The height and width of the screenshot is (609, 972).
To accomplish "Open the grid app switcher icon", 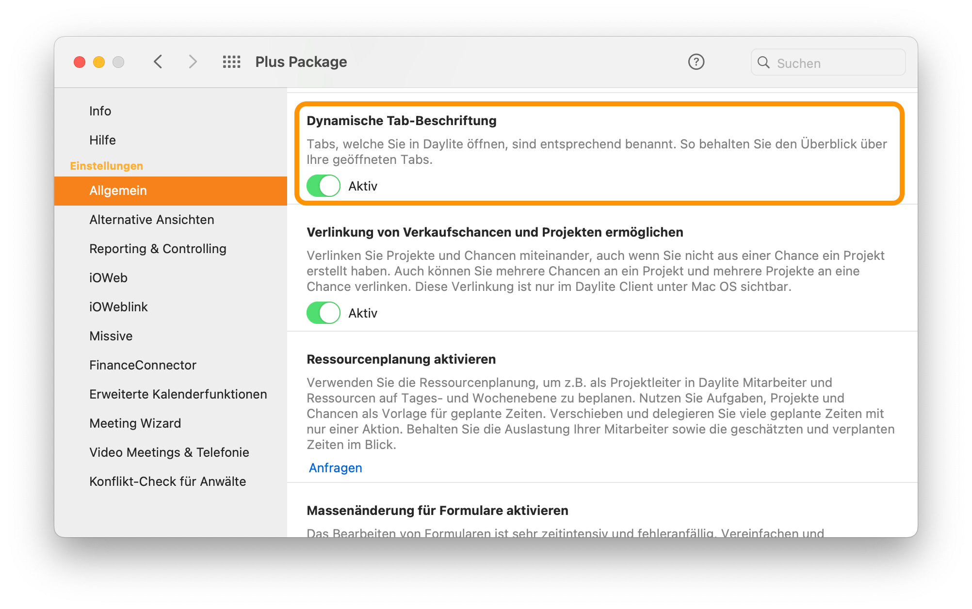I will click(231, 62).
